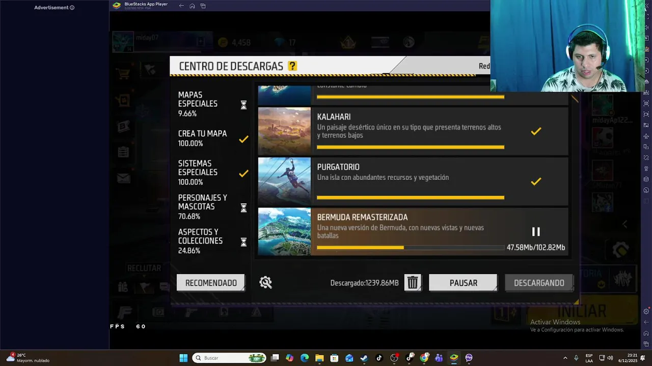Click the location pin icon in BlueStacks sidebar
This screenshot has height=366, width=652.
[x=646, y=168]
